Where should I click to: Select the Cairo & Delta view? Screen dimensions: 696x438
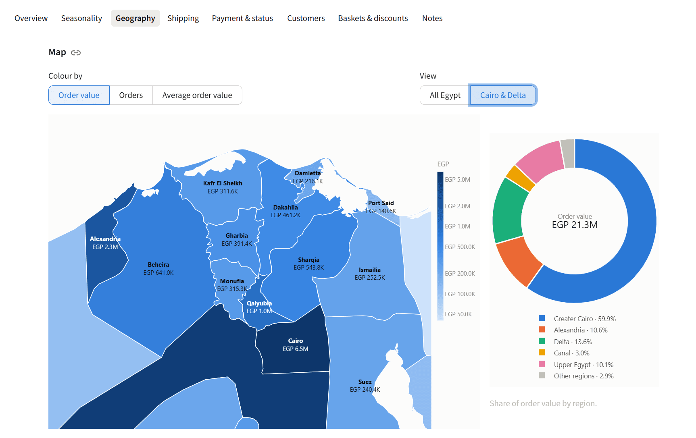[x=503, y=95]
